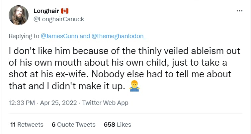Image resolution: width=251 pixels, height=134 pixels.
Task: Open the @LonghairCanuck handle
Action: click(x=59, y=19)
